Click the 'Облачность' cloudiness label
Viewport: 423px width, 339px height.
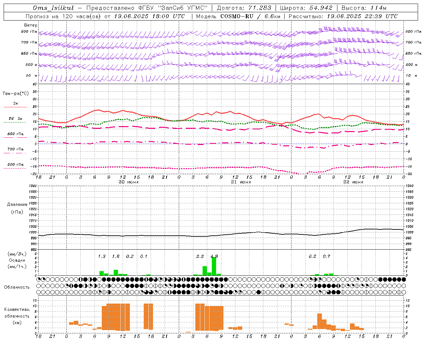(x=17, y=287)
